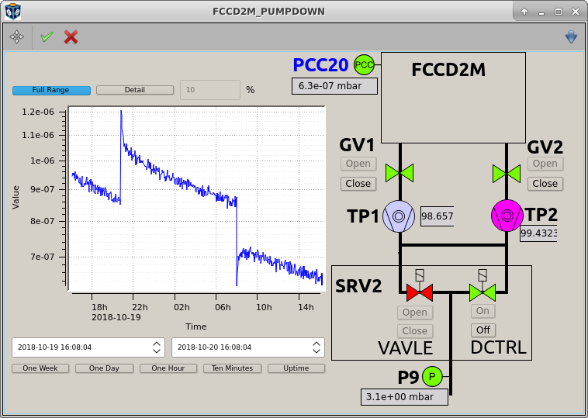Screen dimensions: 588x418
Task: Click the GV2 Close button
Action: pyautogui.click(x=545, y=184)
